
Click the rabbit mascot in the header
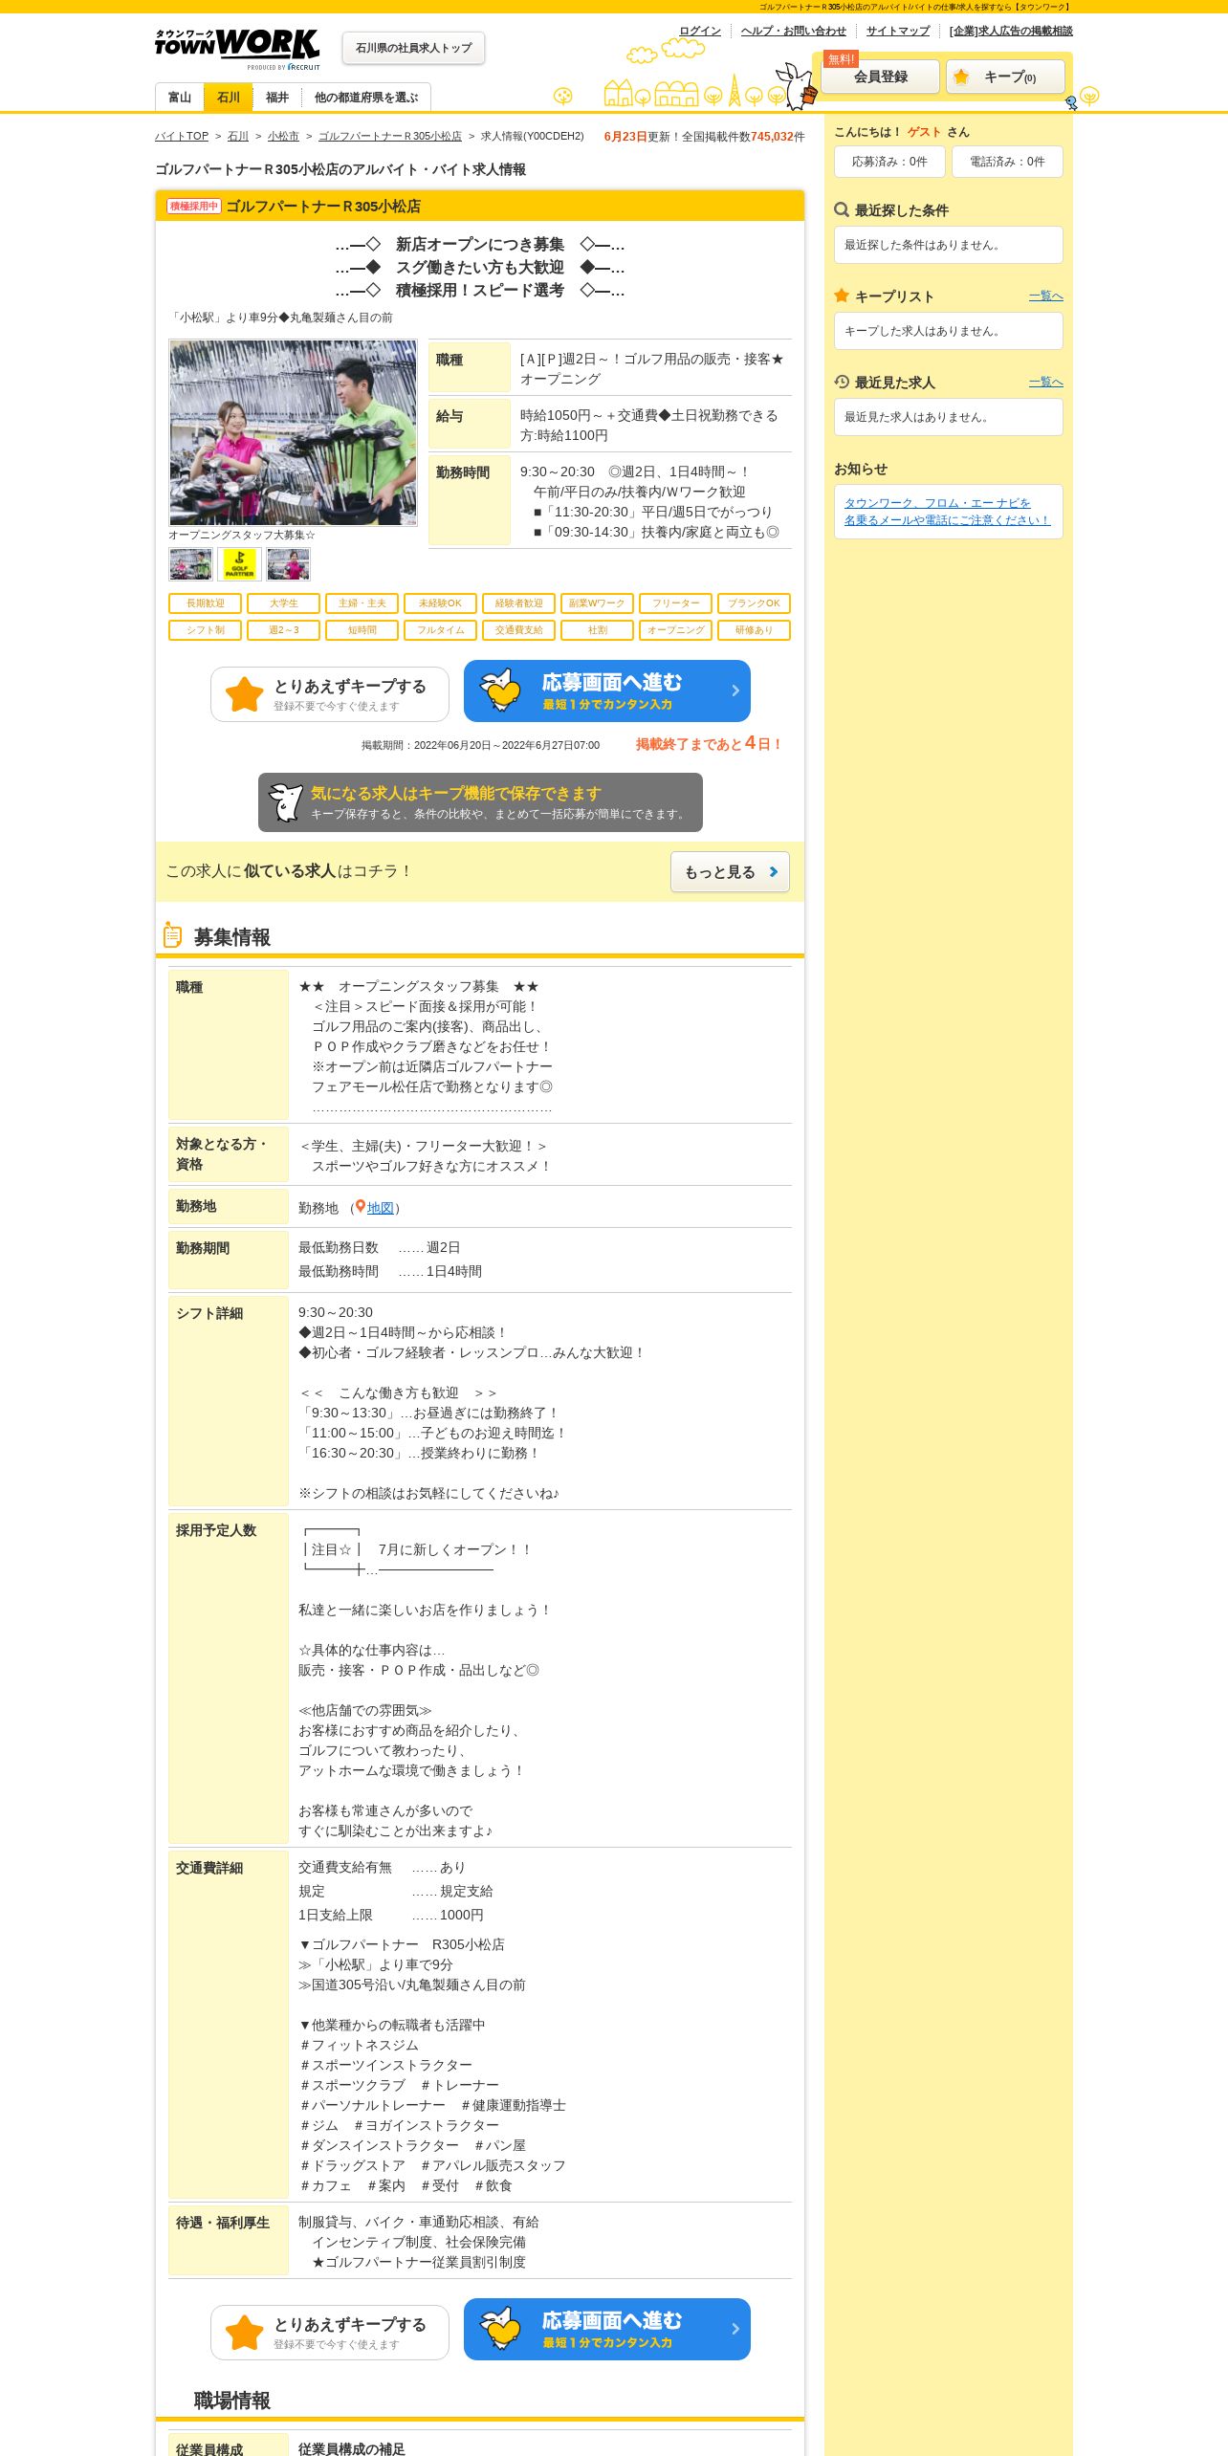[x=796, y=85]
